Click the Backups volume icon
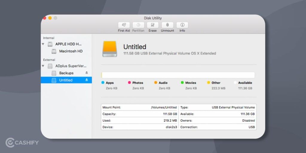 [54, 73]
